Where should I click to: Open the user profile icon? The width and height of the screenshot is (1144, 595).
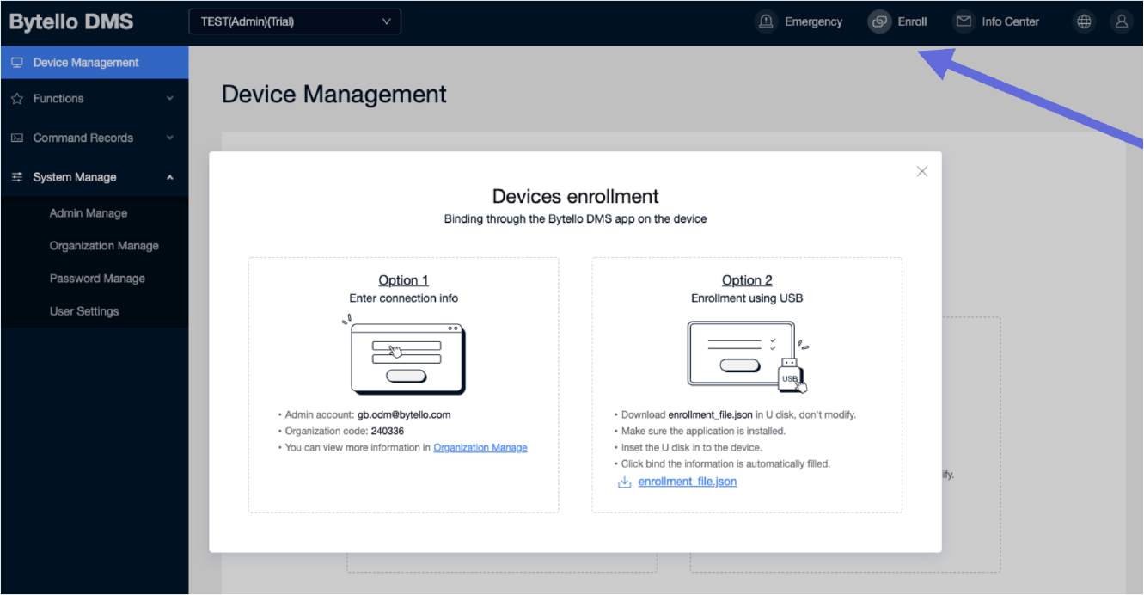coord(1122,22)
